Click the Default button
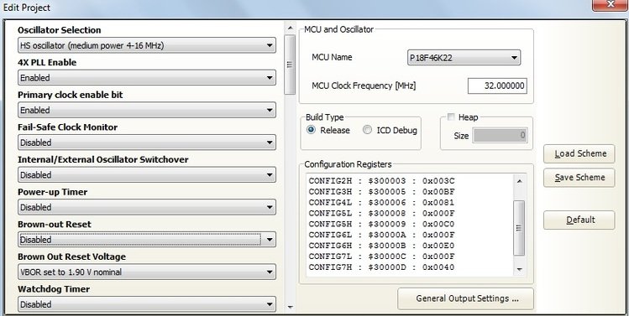This screenshot has width=629, height=316. (579, 220)
